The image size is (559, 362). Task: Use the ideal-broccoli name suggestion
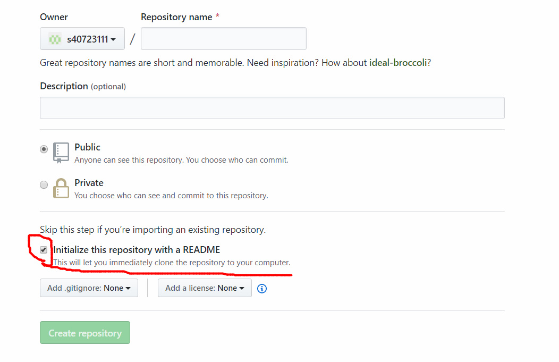398,63
